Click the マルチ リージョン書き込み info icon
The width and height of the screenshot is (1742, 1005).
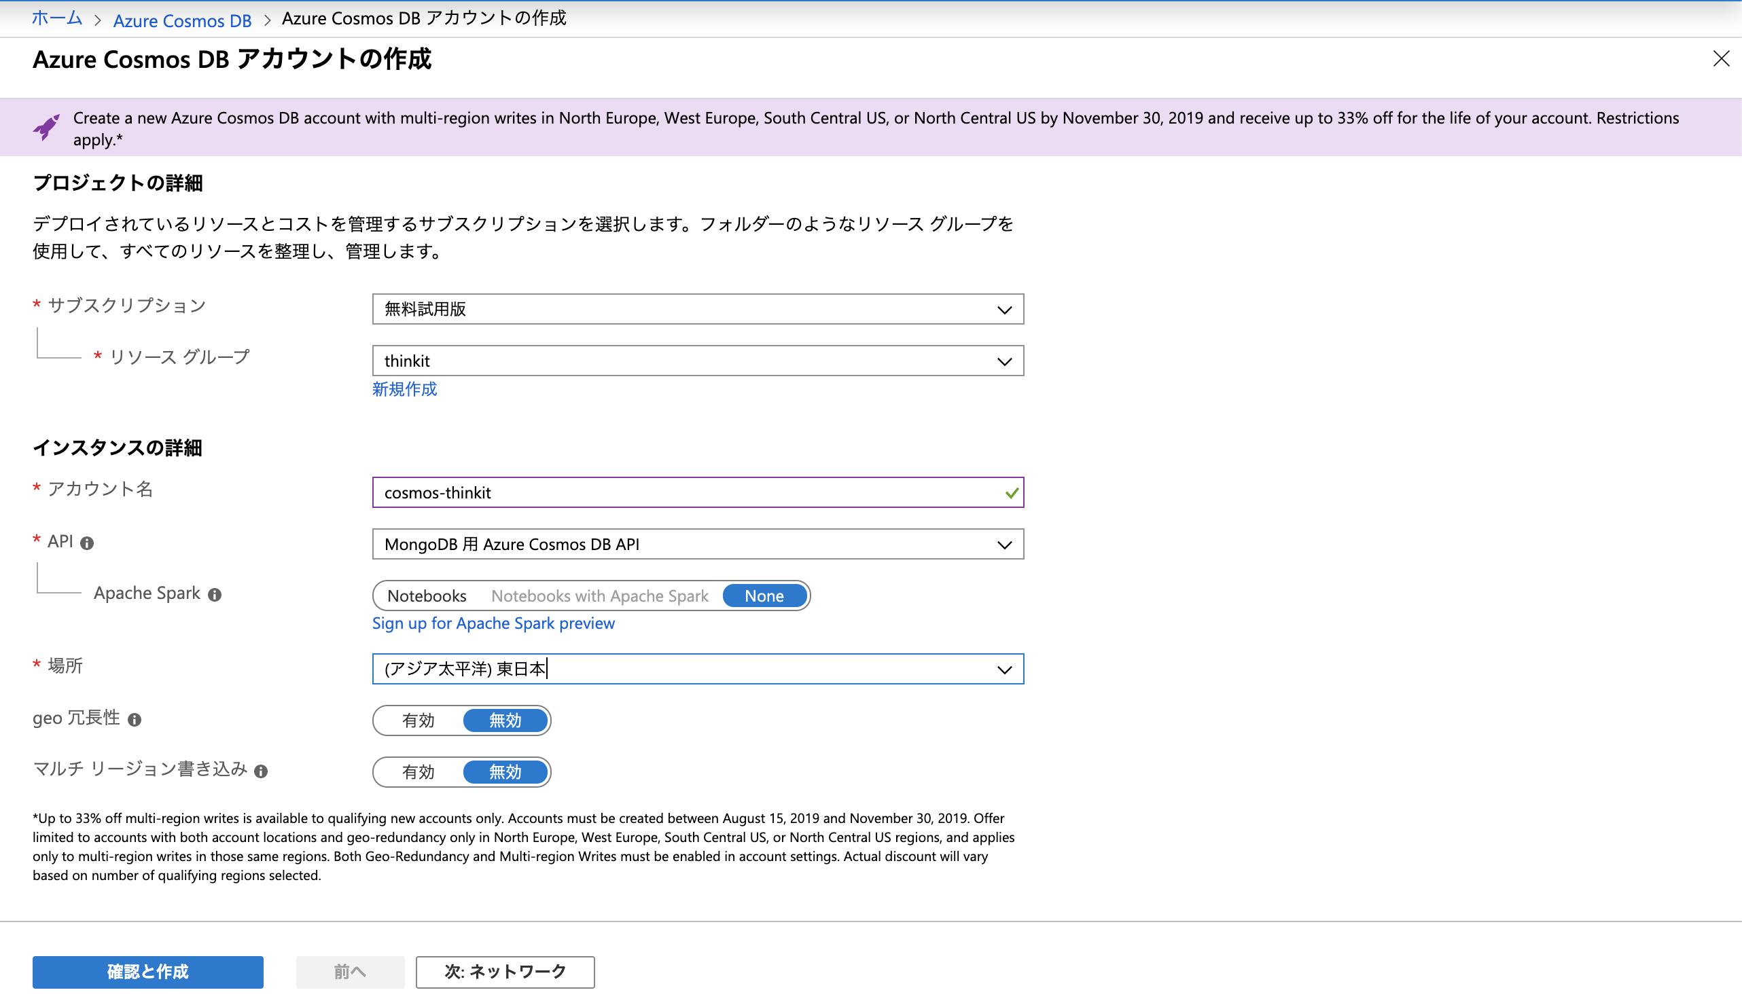(261, 771)
